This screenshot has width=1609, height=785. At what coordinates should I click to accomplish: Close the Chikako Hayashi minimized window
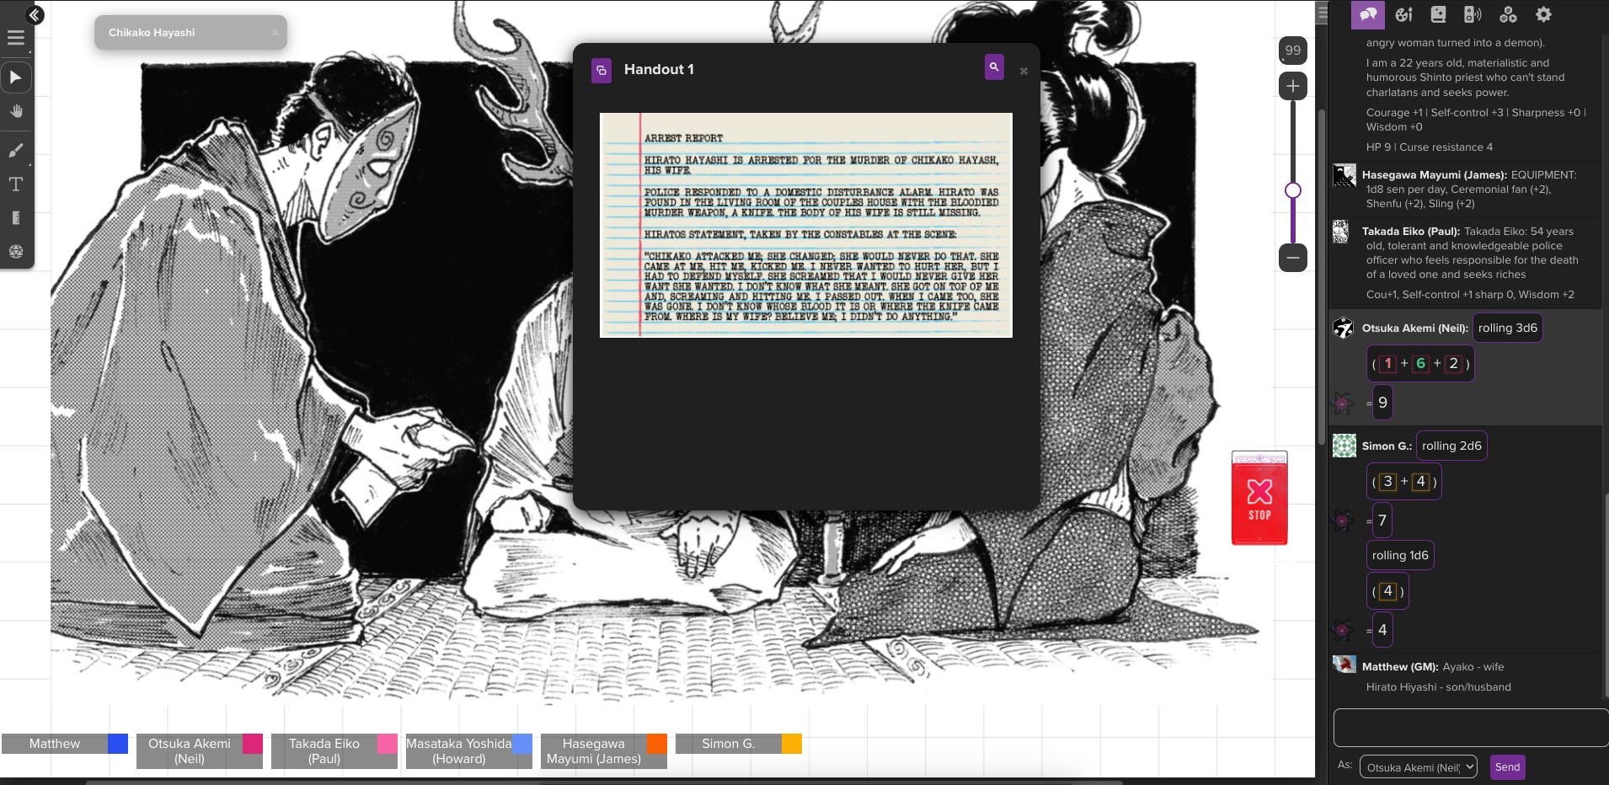[x=275, y=33]
